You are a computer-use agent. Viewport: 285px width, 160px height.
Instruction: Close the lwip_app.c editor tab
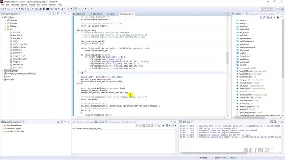(133, 14)
